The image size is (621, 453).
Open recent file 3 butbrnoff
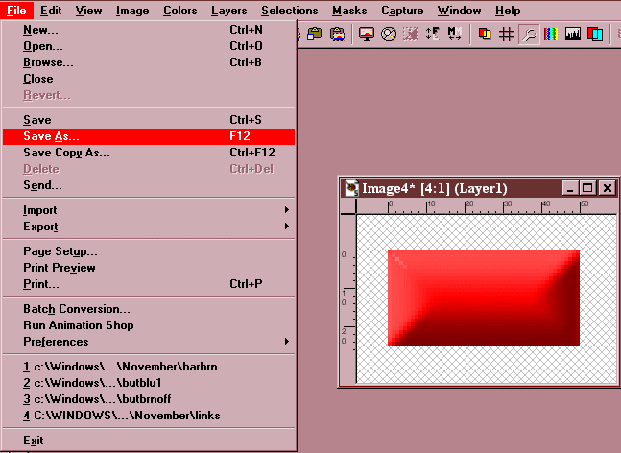[149, 399]
